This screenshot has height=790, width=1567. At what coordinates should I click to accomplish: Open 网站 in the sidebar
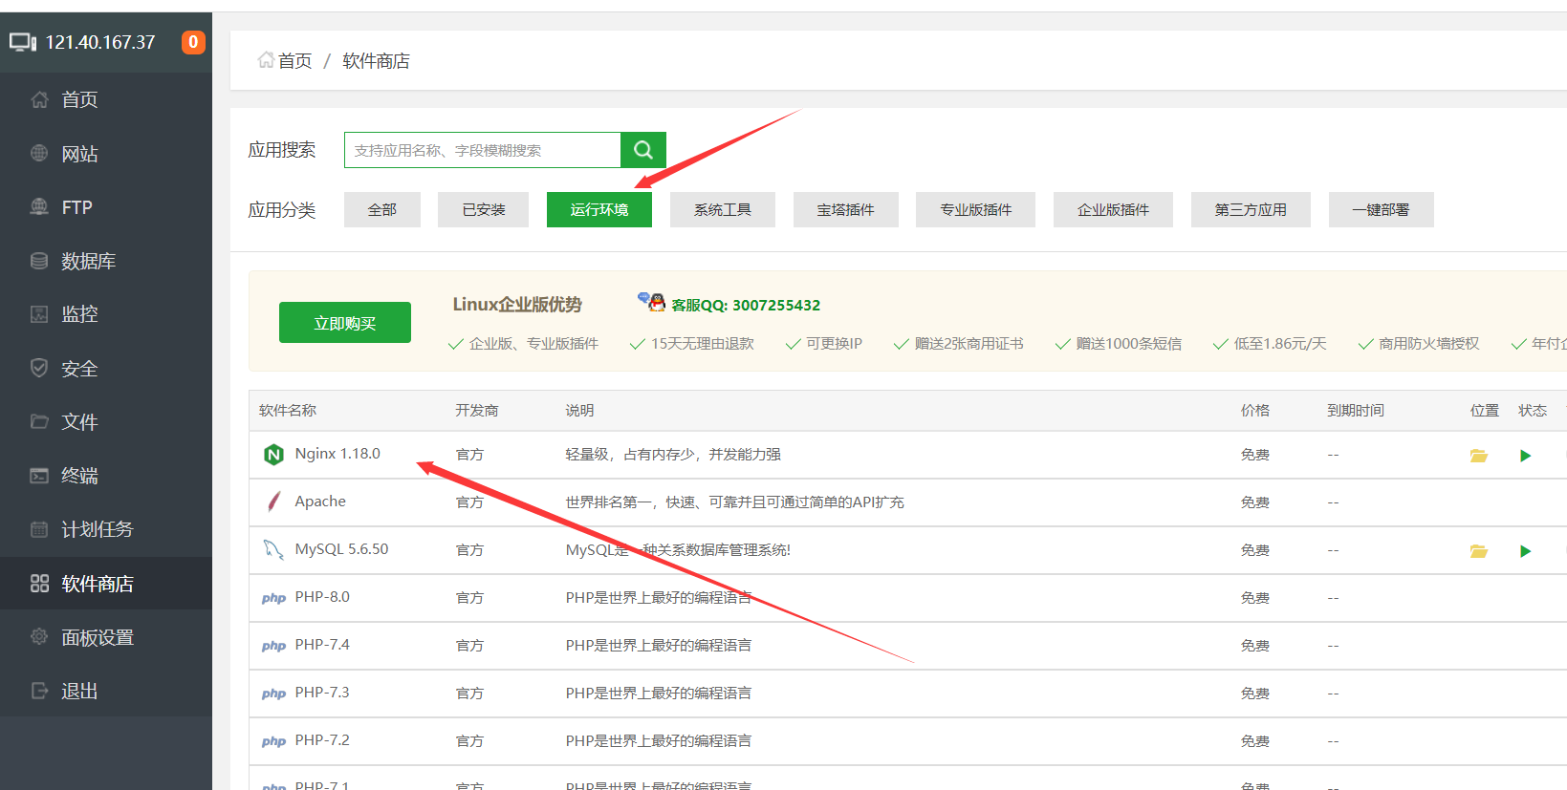(106, 154)
